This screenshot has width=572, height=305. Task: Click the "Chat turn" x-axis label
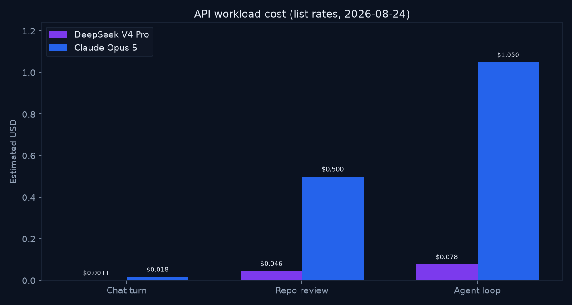coord(127,290)
